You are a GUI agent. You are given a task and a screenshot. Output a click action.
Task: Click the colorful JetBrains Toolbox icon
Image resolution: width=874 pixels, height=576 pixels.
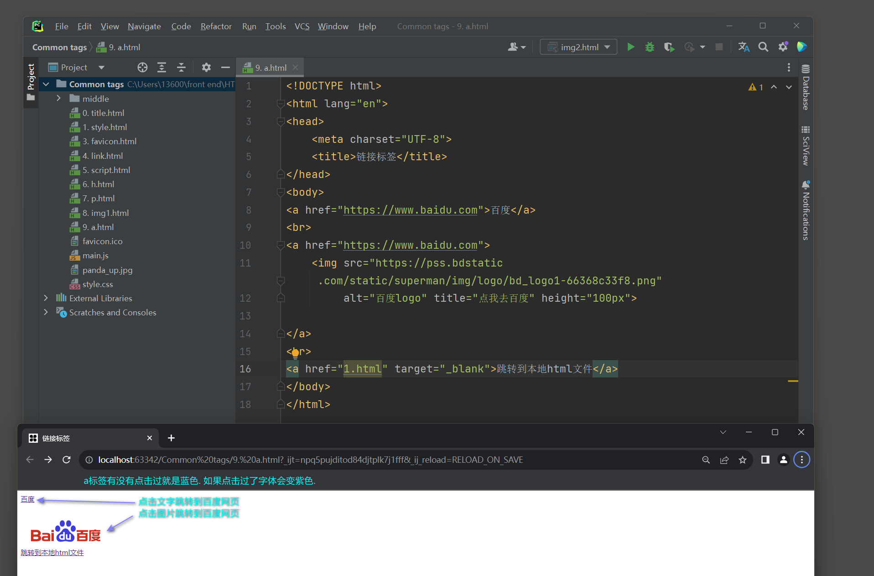[802, 47]
